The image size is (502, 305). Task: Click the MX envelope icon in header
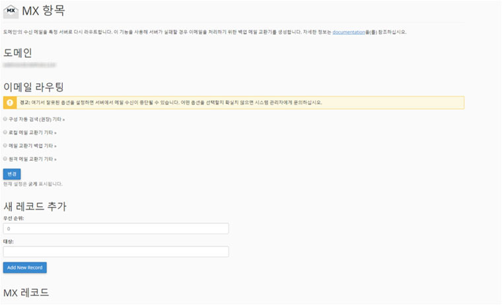pyautogui.click(x=11, y=11)
